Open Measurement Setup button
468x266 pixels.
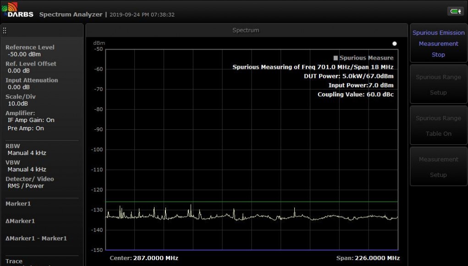[438, 167]
